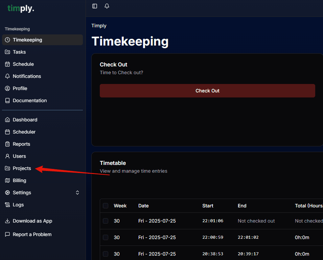
Task: Click the timply logo
Action: [21, 8]
